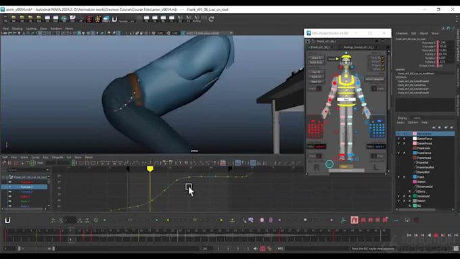This screenshot has width=460, height=259.
Task: Toggle reference R for the Glass layer
Action: 409,191
